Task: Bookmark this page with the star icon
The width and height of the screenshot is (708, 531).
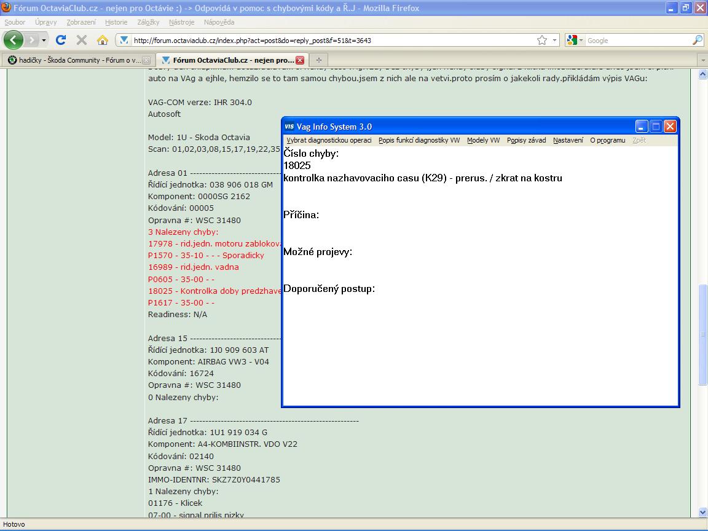Action: point(541,40)
